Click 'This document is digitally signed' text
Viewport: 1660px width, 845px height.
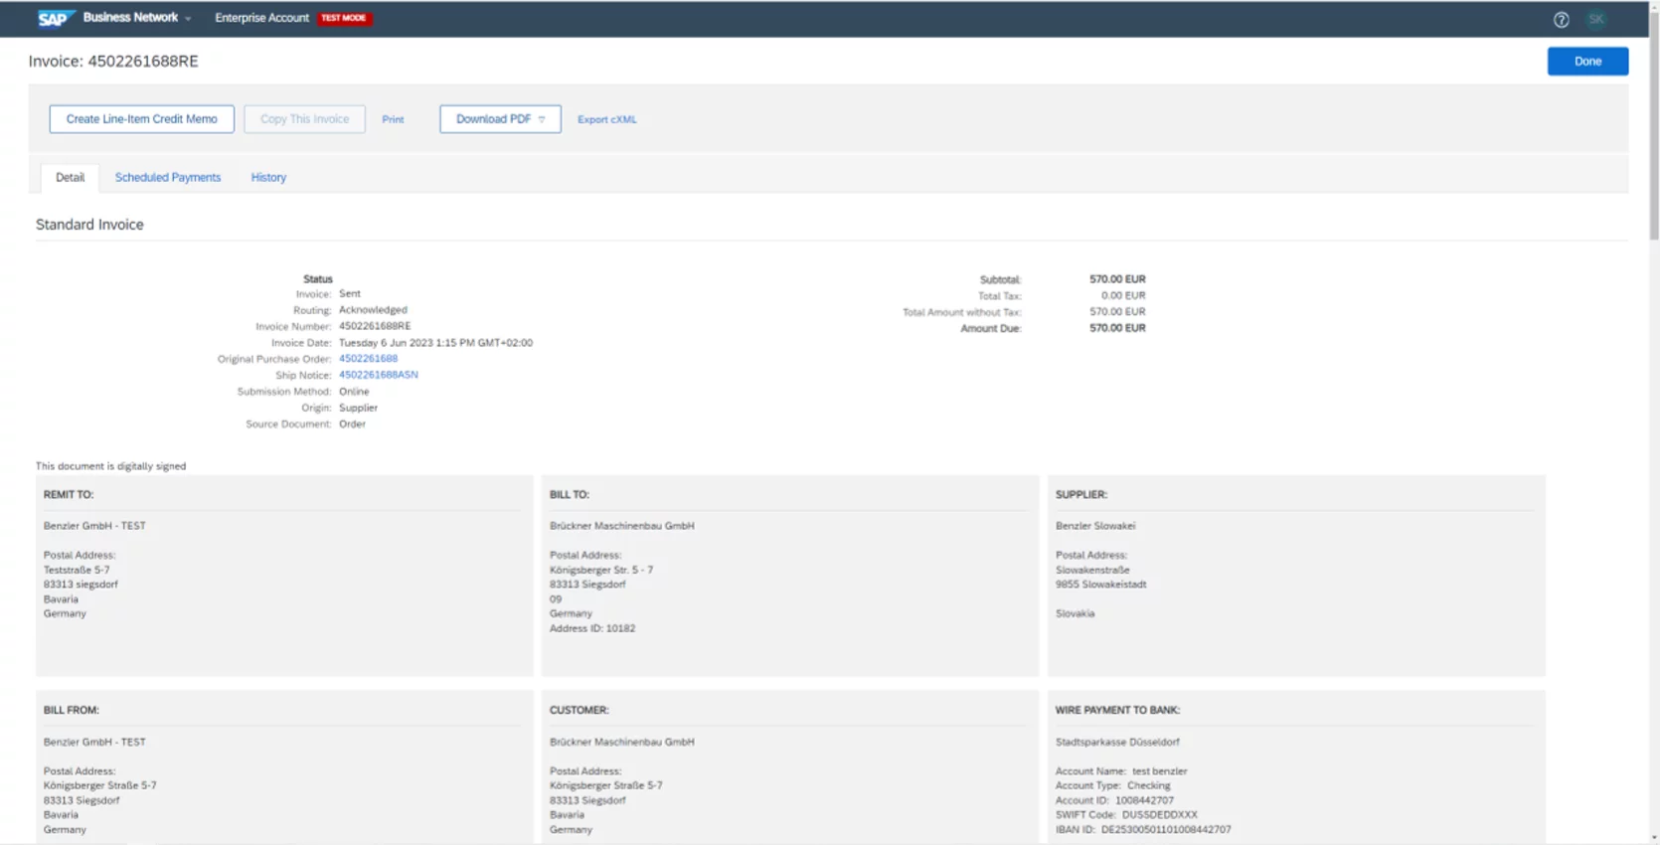[110, 466]
